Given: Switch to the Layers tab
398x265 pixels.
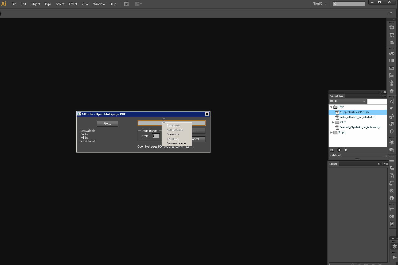Looking at the screenshot, I should (x=333, y=164).
